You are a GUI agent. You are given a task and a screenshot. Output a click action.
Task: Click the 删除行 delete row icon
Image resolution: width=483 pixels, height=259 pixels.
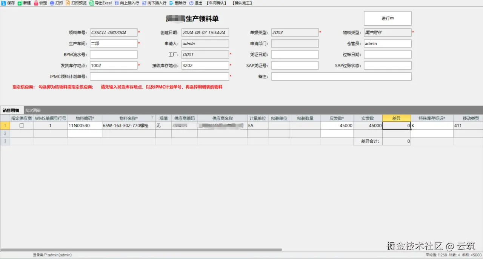pyautogui.click(x=172, y=3)
